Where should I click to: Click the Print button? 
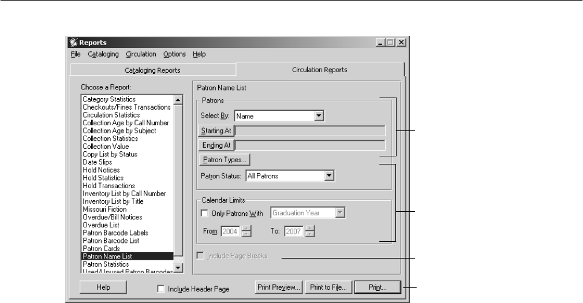(378, 287)
